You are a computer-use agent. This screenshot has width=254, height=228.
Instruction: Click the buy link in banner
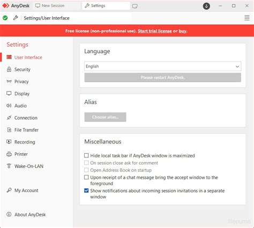click(x=182, y=31)
